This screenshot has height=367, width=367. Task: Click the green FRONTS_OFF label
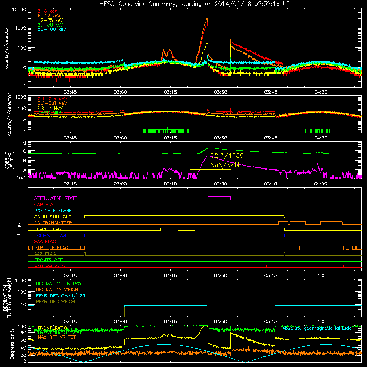click(49, 260)
